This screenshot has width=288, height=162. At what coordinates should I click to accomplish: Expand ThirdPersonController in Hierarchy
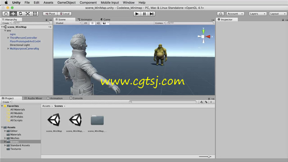(8, 38)
